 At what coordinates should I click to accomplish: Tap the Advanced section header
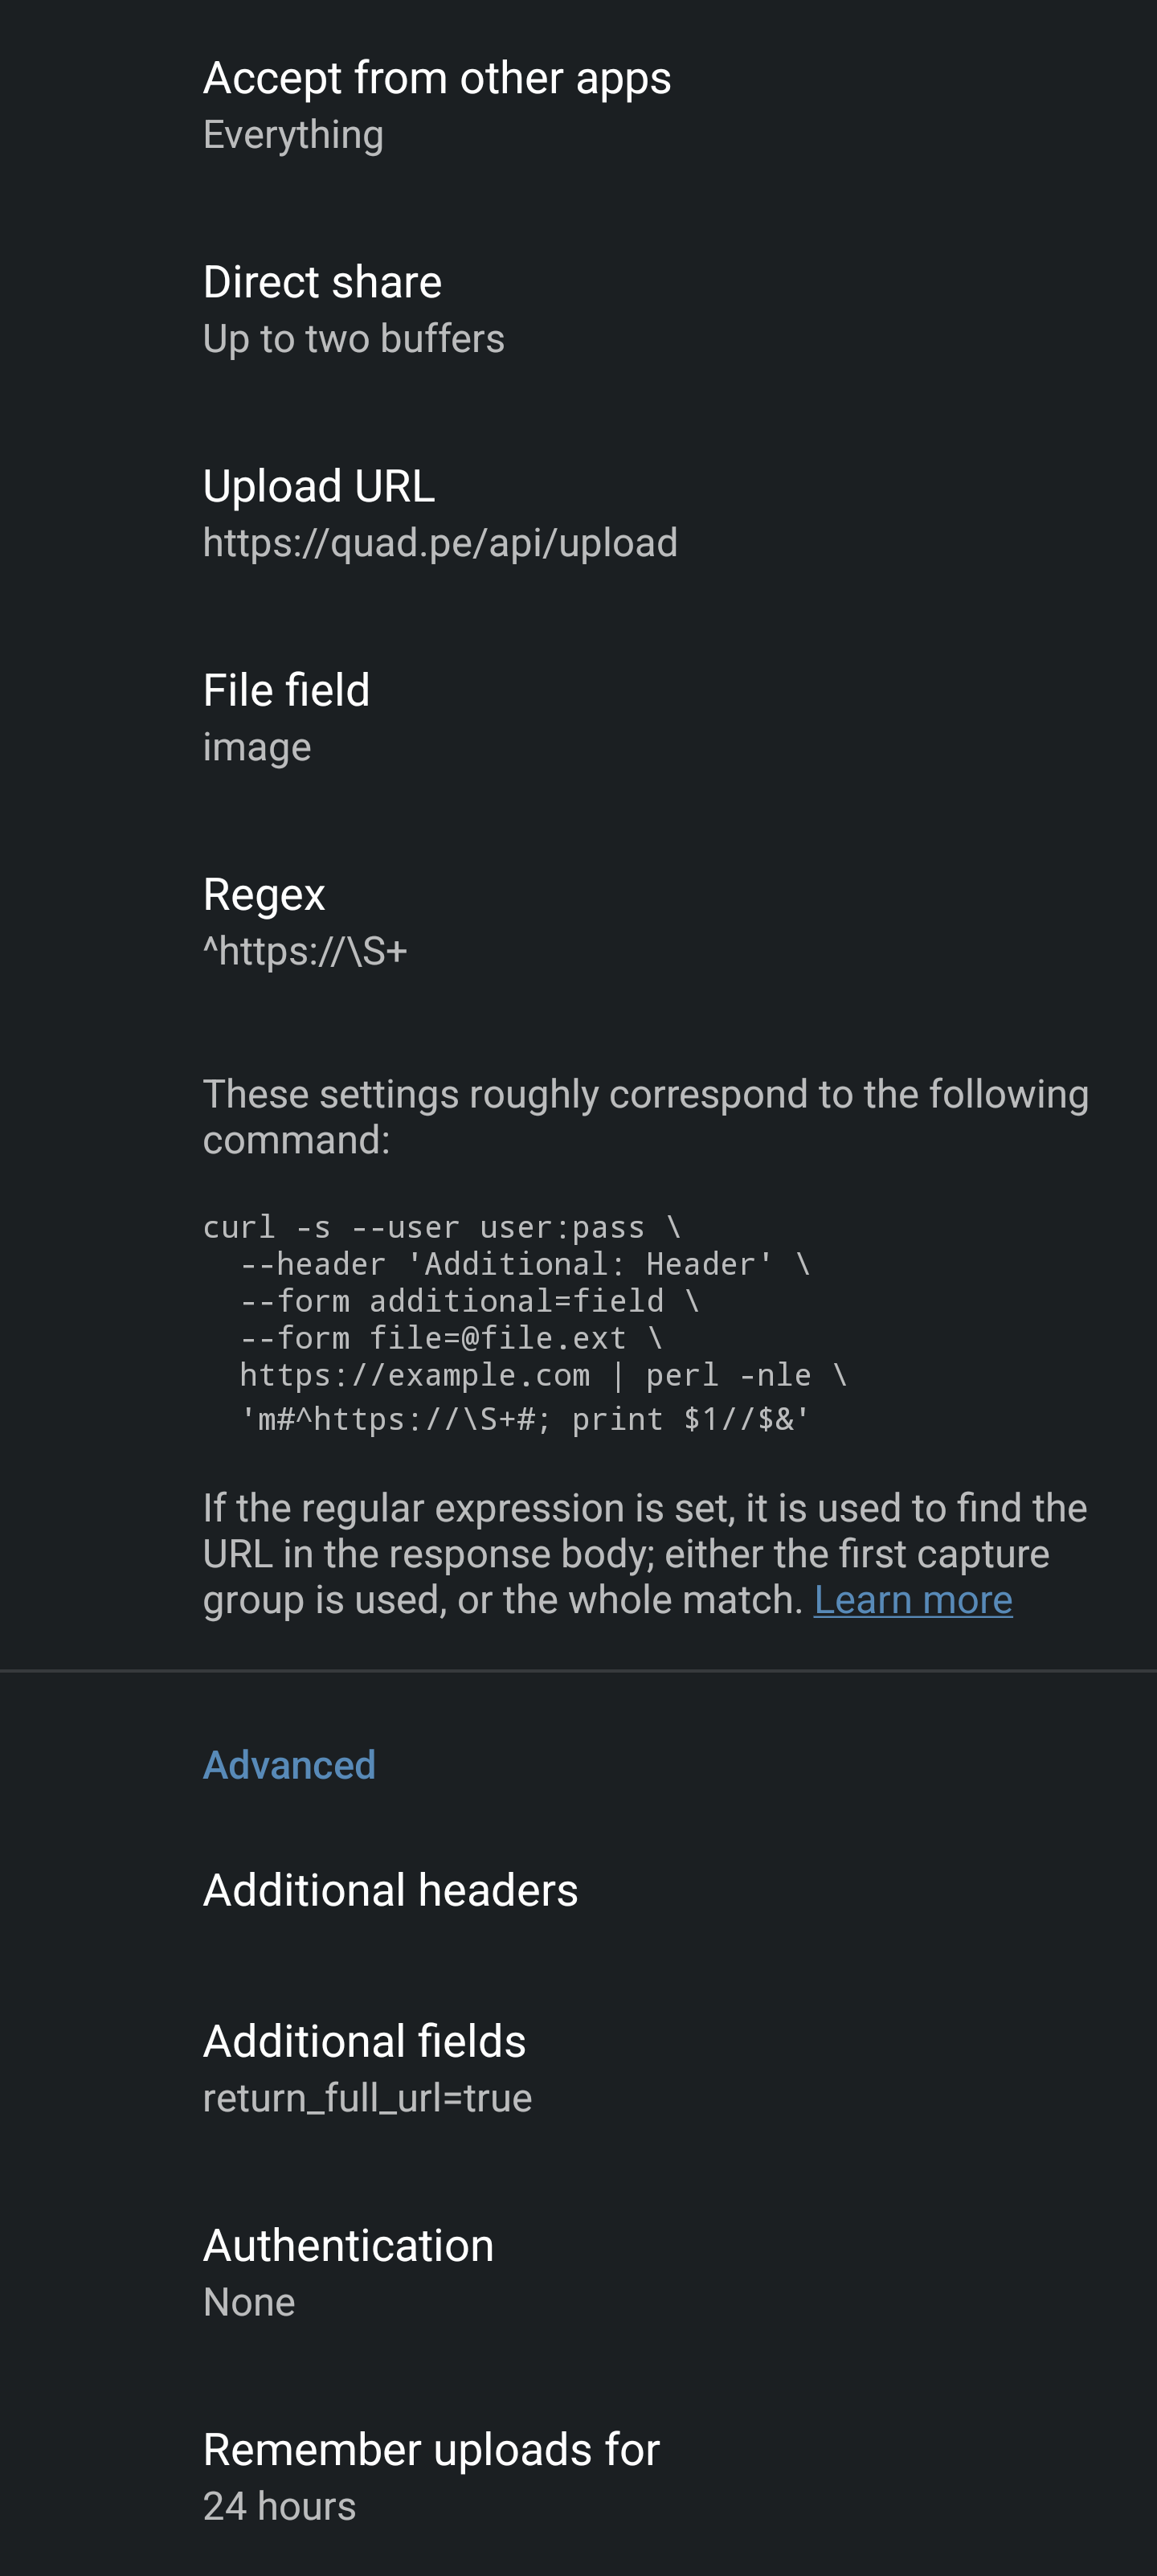(x=289, y=1765)
